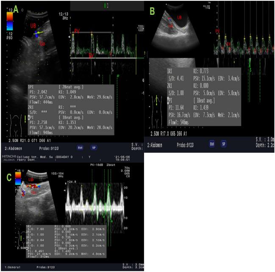This screenshot has width=275, height=272.
Task: Select the 'S/D: 7.60' value in panel C
Action: pyautogui.click(x=36, y=229)
